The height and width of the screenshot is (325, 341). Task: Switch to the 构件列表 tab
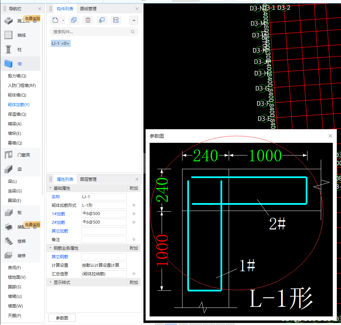(x=65, y=9)
